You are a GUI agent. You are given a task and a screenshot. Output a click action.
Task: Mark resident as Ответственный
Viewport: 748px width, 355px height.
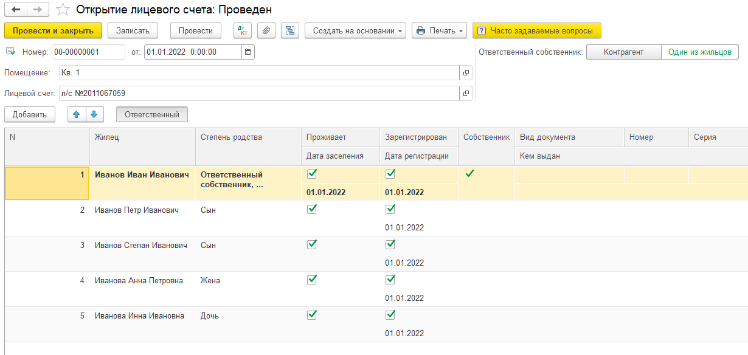point(152,114)
